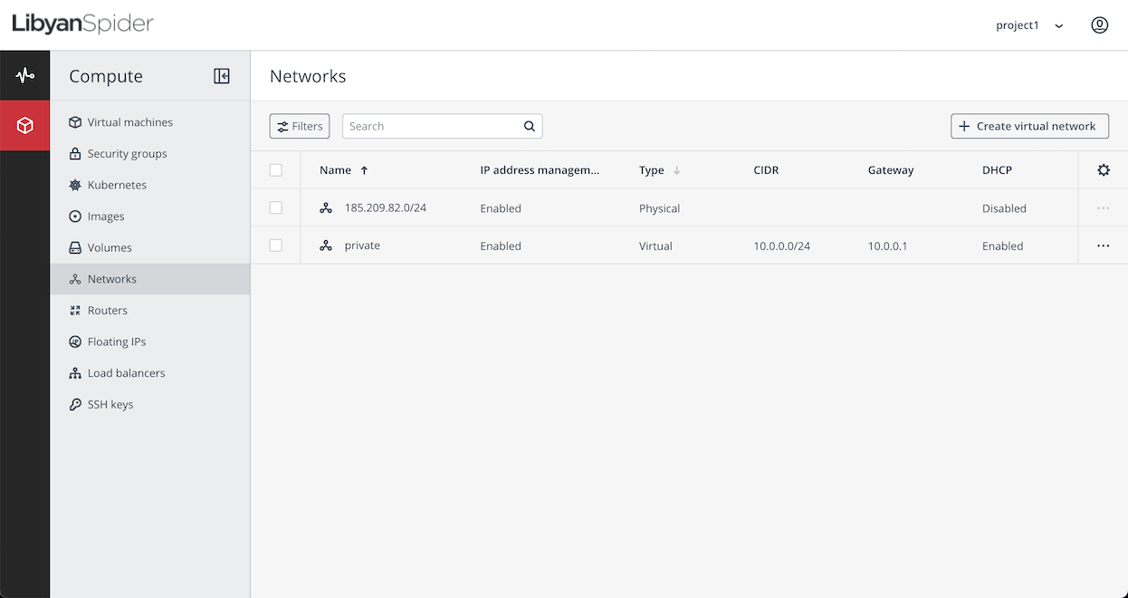1128x598 pixels.
Task: Collapse the Compute sidebar panel
Action: tap(222, 76)
